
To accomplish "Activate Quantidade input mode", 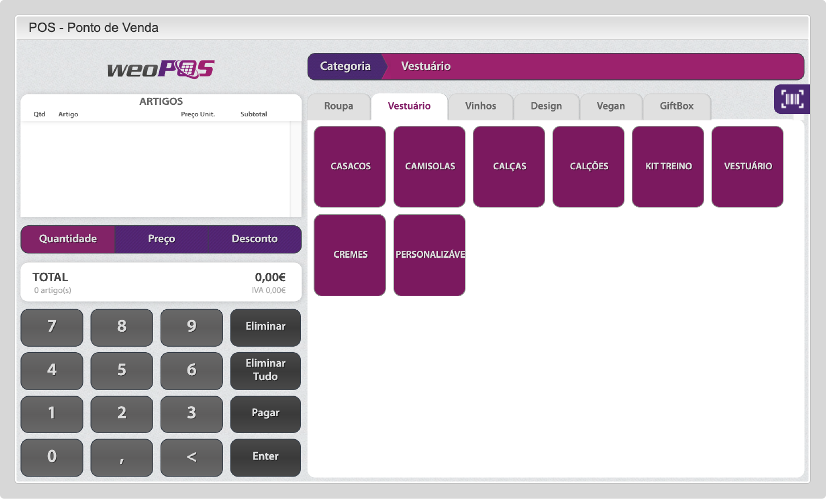I will click(x=68, y=239).
